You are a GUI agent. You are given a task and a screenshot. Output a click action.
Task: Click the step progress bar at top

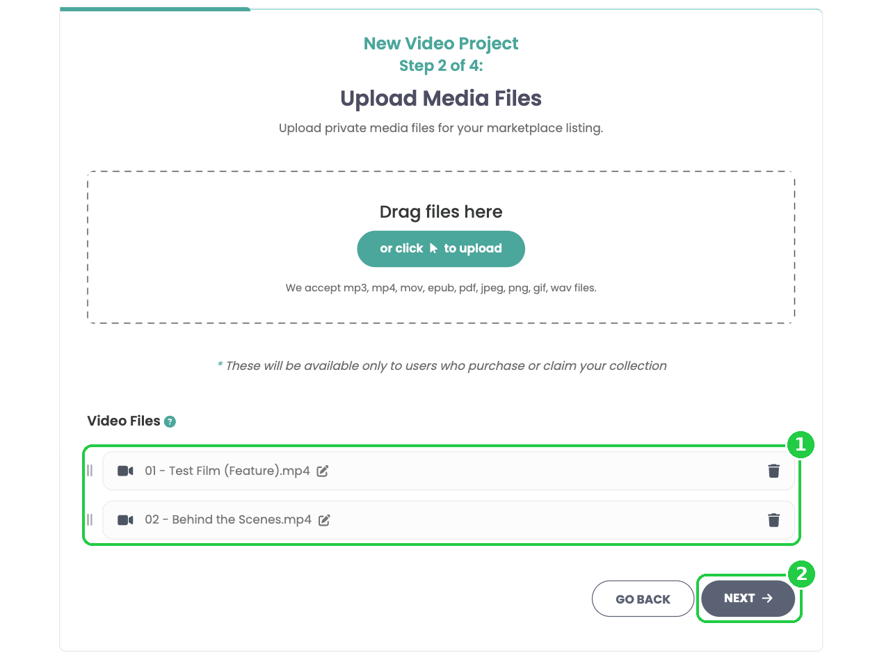click(441, 9)
